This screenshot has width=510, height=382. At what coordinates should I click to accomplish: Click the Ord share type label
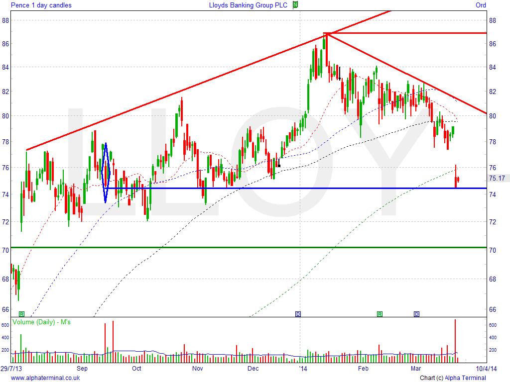coord(481,5)
